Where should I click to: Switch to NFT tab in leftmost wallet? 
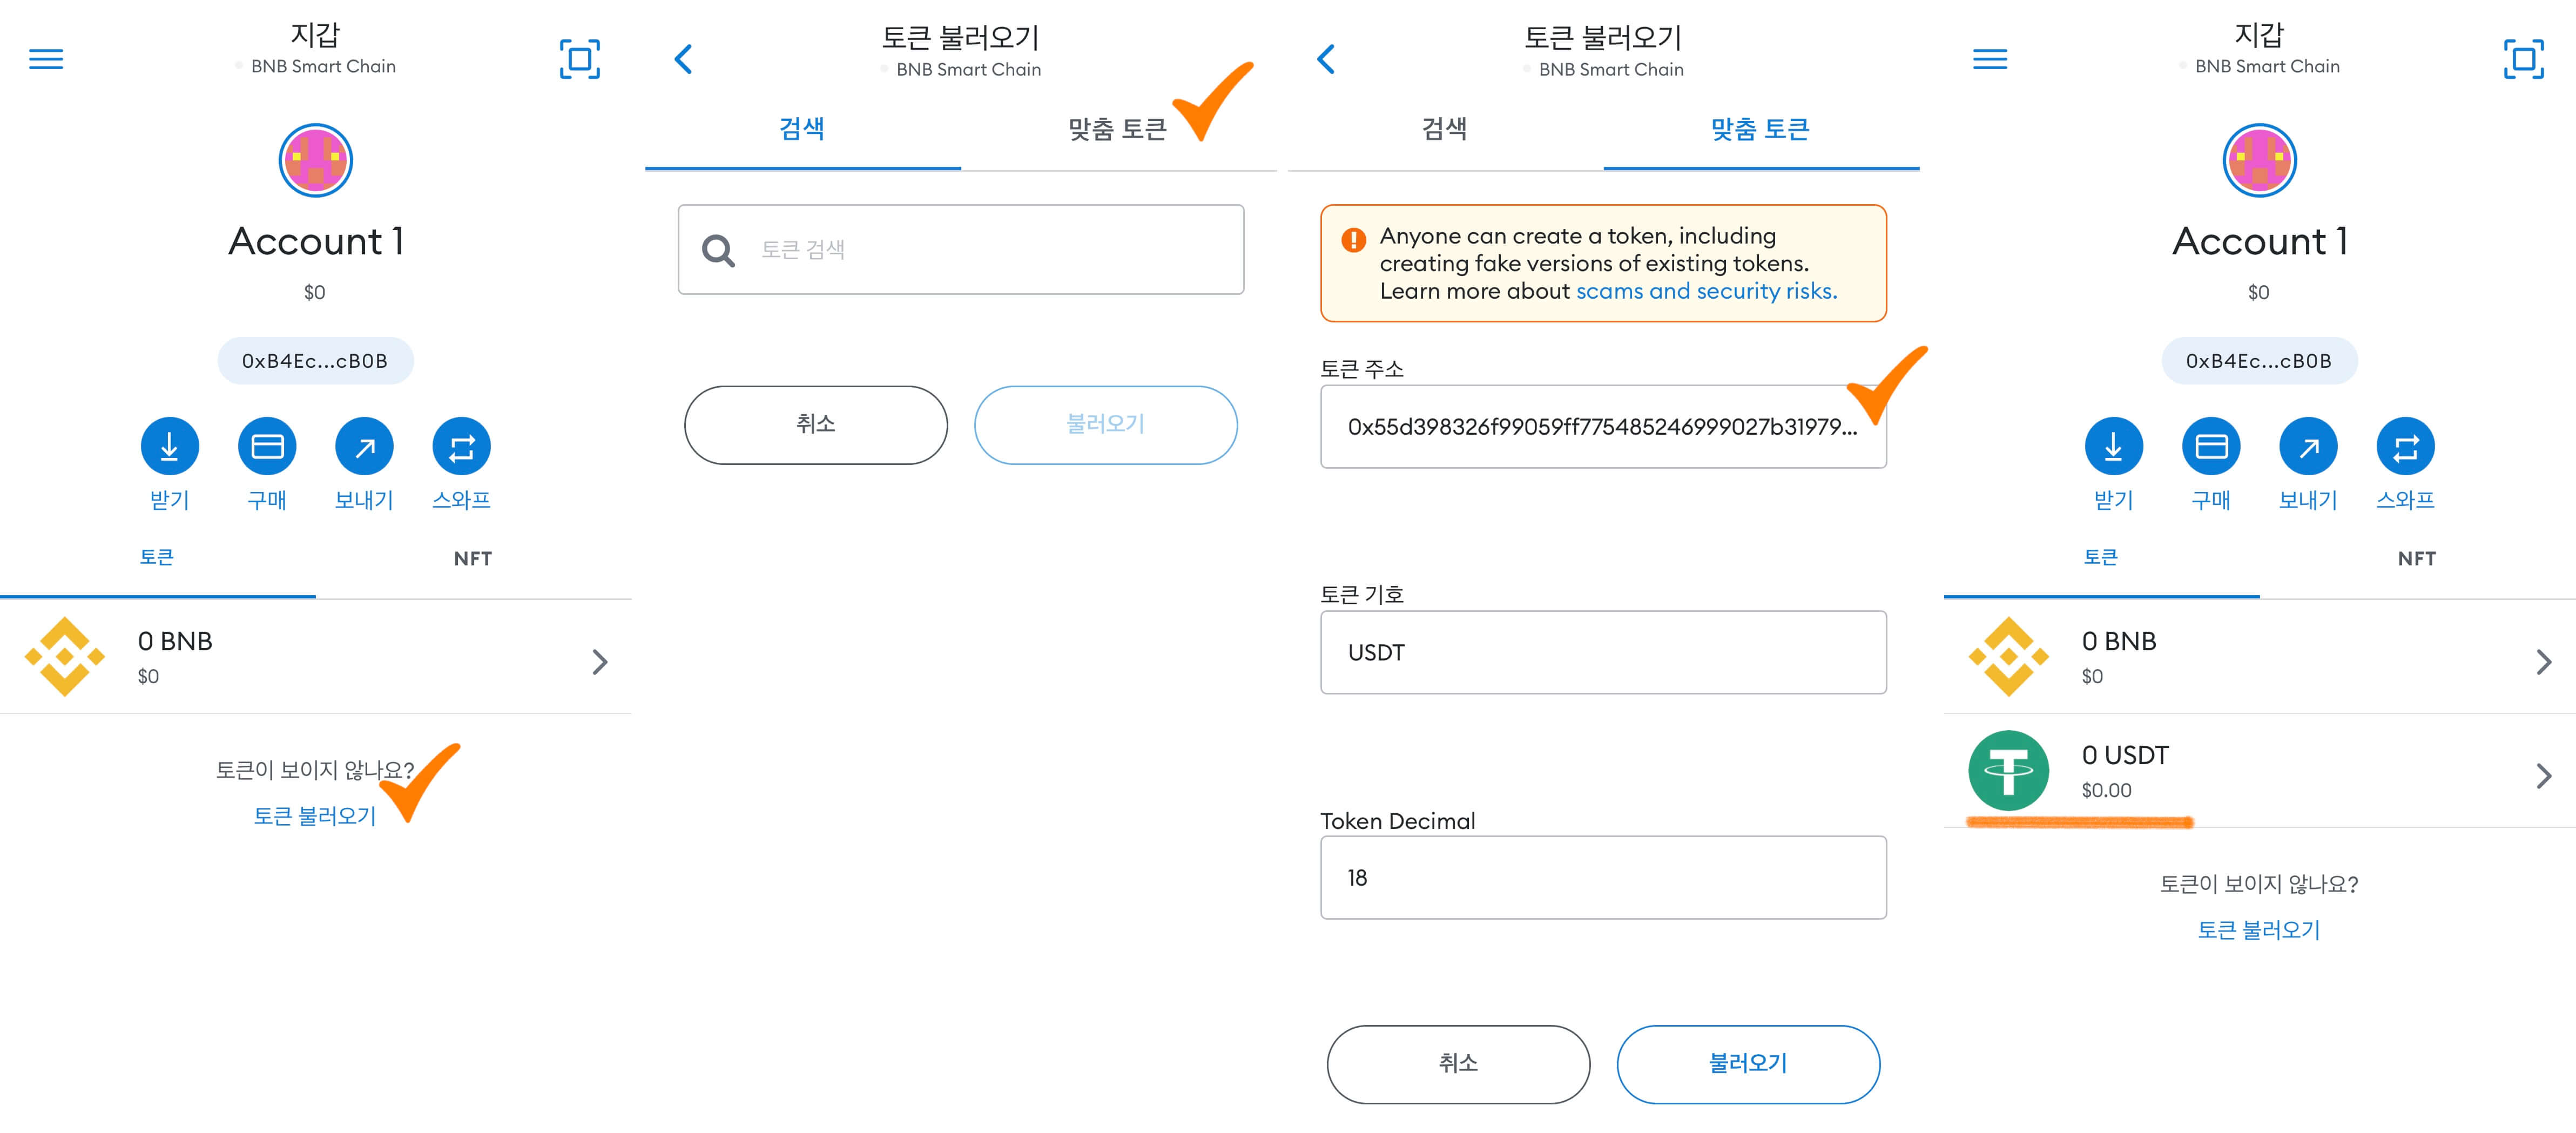(472, 558)
